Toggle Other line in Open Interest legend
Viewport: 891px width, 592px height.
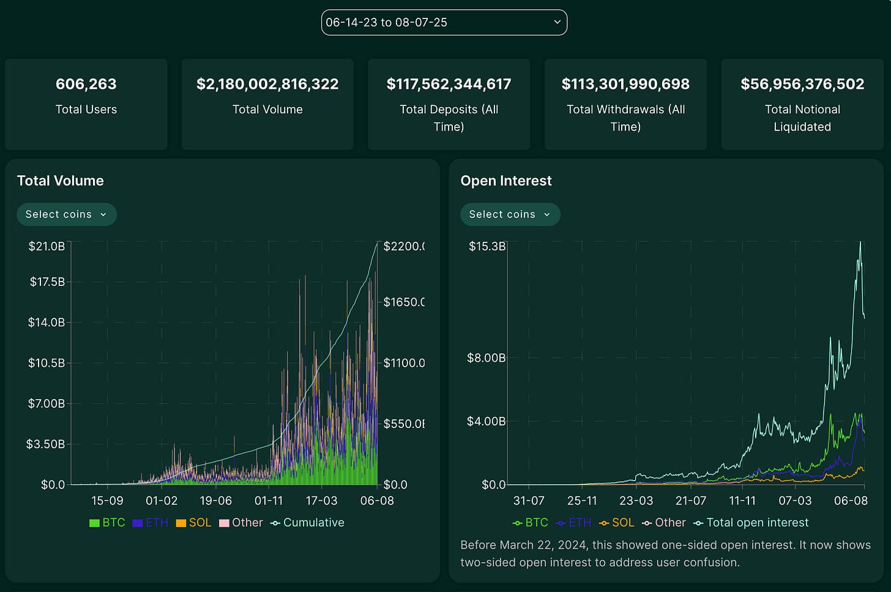pyautogui.click(x=663, y=523)
